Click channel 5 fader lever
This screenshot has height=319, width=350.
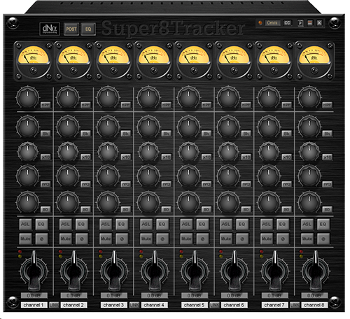click(x=195, y=271)
